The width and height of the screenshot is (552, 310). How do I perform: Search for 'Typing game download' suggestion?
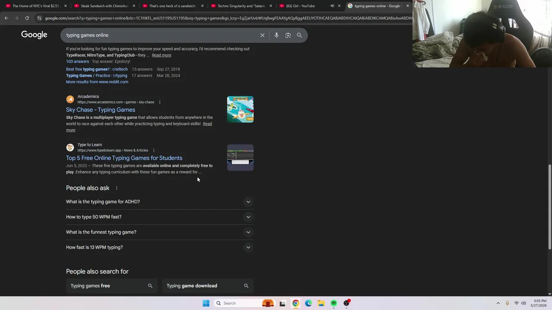[208, 286]
